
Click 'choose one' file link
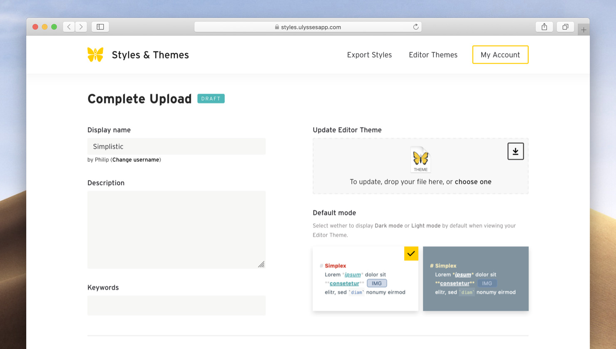473,182
